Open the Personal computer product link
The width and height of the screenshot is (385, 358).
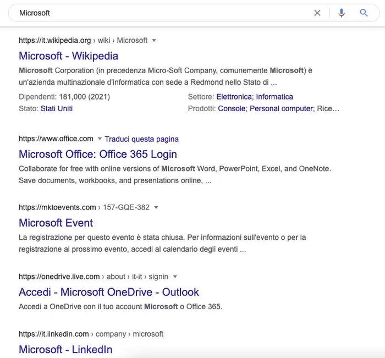(281, 108)
